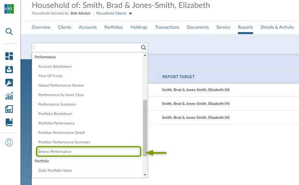This screenshot has height=185, width=299.
Task: Expand the Household Clients dropdown arrow
Action: click(x=130, y=14)
